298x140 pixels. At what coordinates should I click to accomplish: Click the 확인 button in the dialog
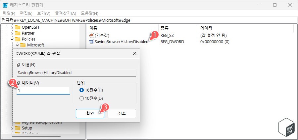[90, 114]
